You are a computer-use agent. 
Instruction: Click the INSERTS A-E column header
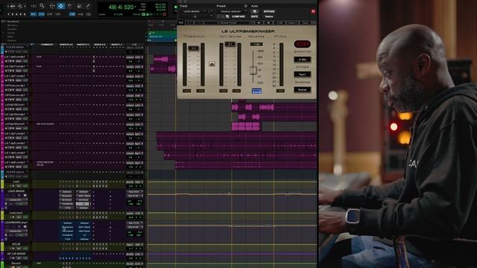66,45
